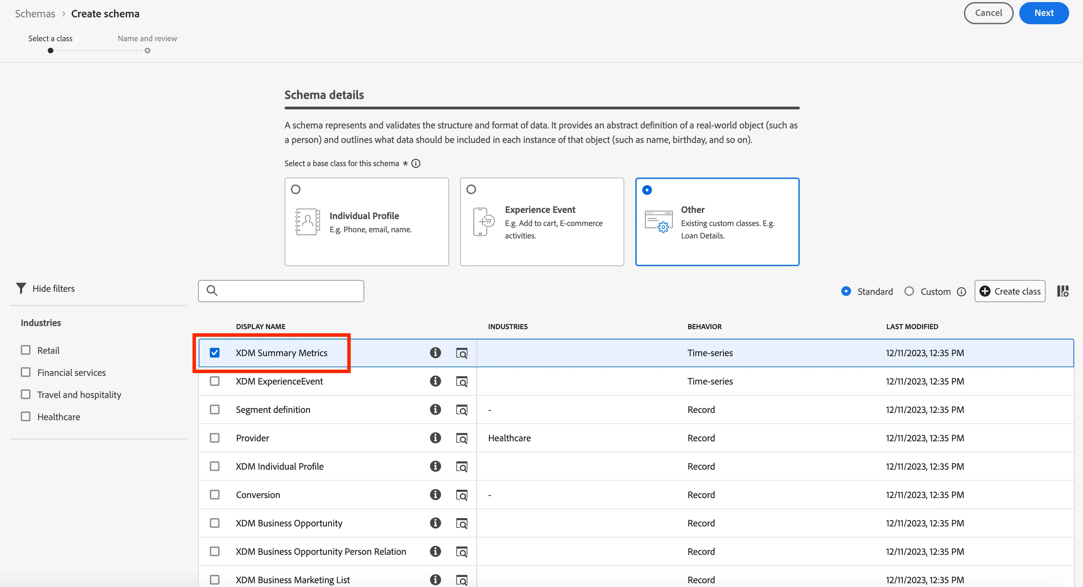Show info for XDM Individual Profile

(x=435, y=466)
